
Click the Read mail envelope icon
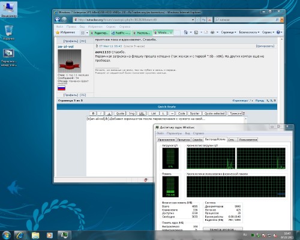(x=206, y=32)
